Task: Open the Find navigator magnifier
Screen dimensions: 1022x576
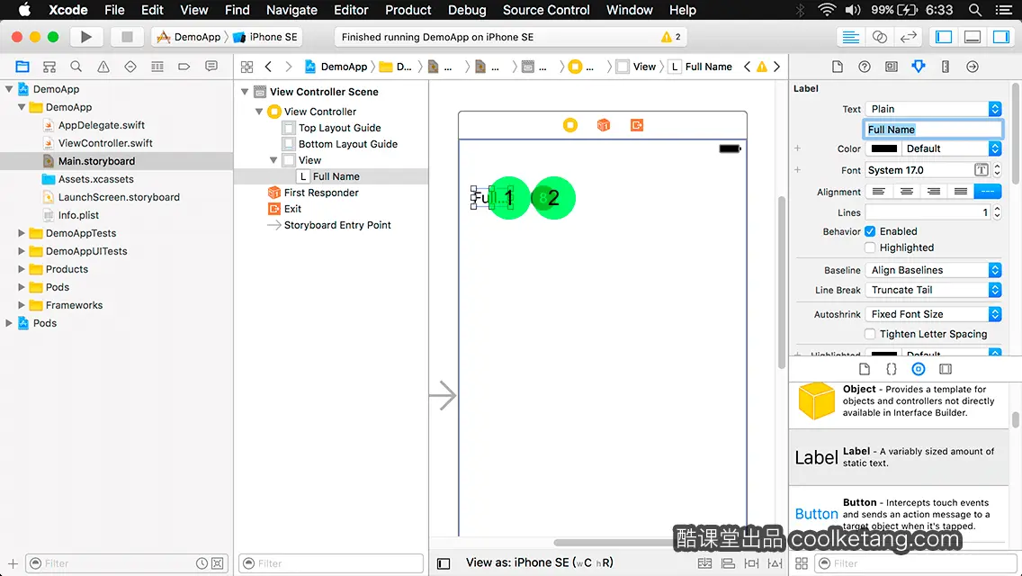Action: coord(76,67)
